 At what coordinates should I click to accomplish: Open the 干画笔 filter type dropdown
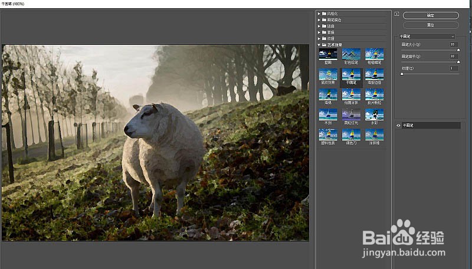[427, 37]
